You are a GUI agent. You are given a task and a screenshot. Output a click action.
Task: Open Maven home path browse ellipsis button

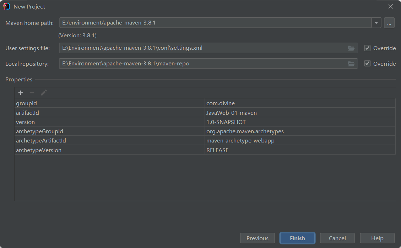(389, 23)
